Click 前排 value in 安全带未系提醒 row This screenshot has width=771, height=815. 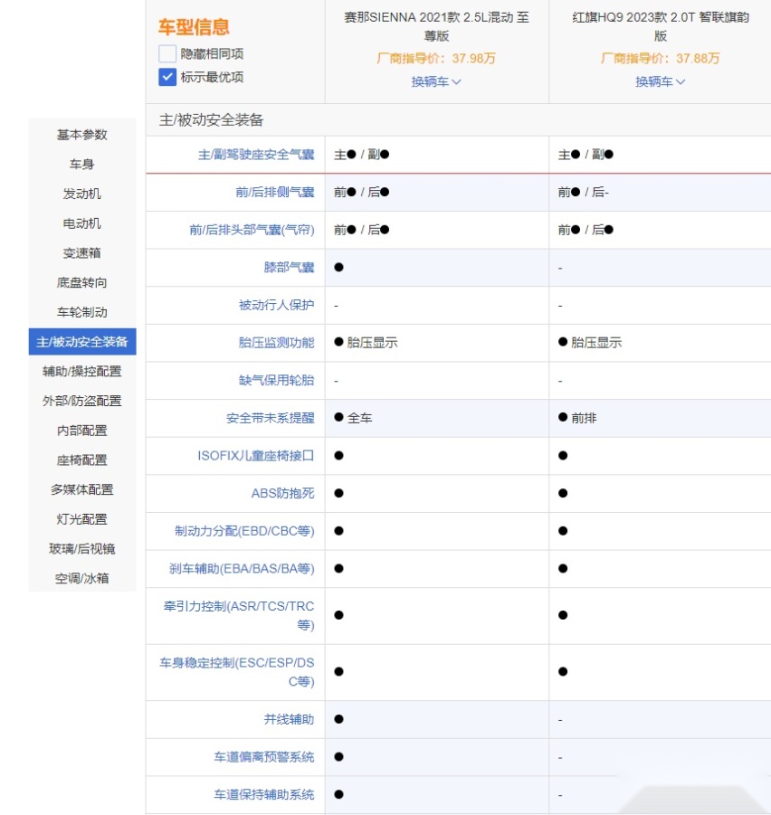click(x=584, y=418)
